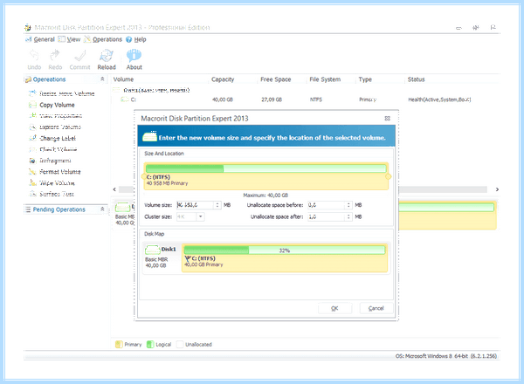Select the Disk1 row in volume list
Image resolution: width=524 pixels, height=384 pixels.
pos(305,90)
